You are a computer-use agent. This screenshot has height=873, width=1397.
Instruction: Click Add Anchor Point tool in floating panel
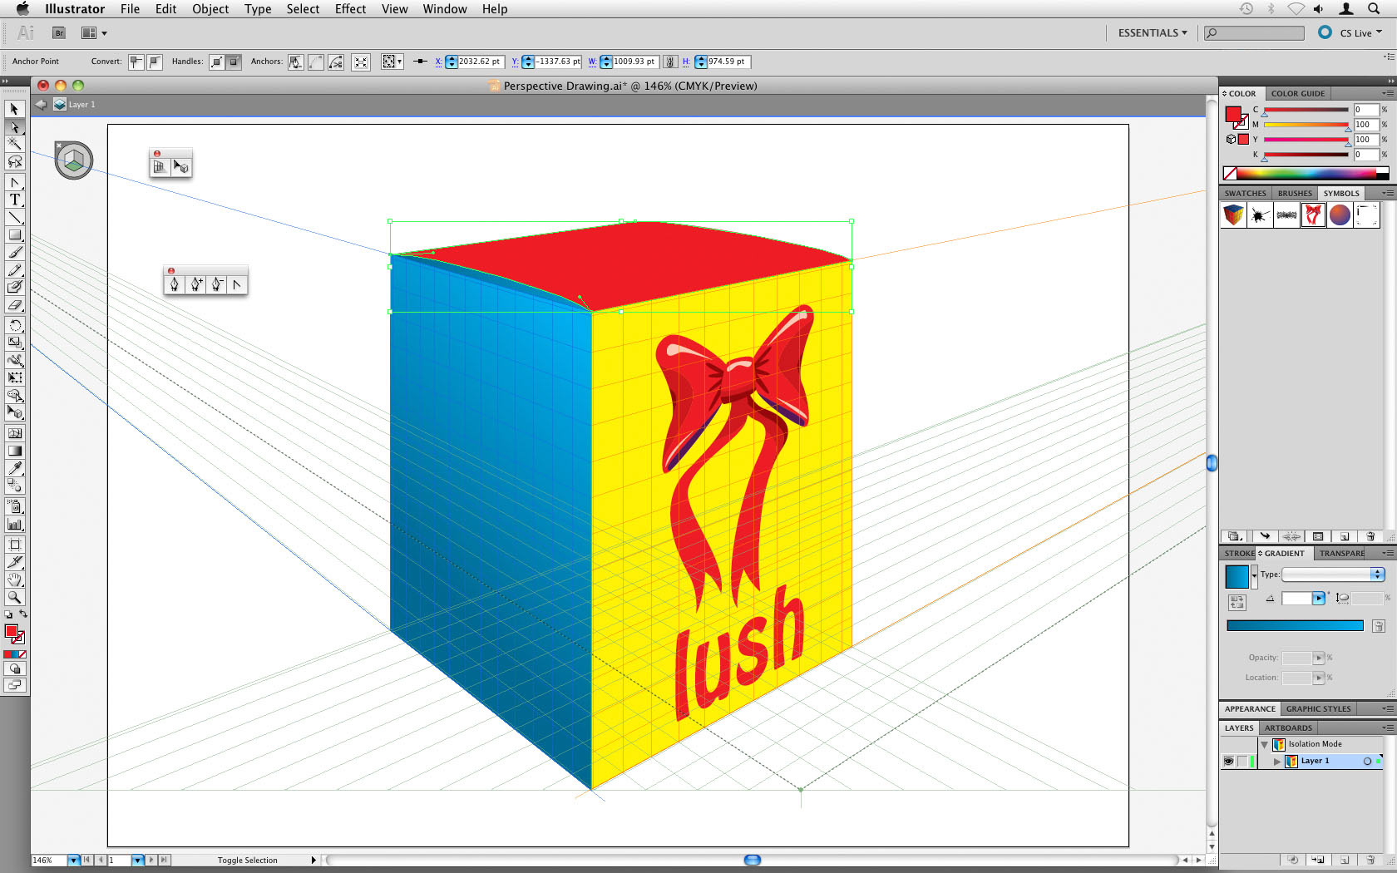(x=195, y=284)
